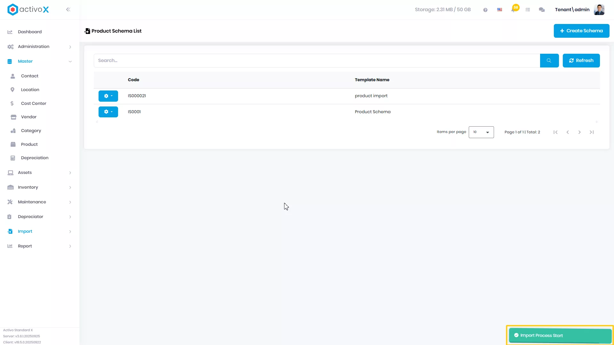
Task: Click the Vendor store icon
Action: pos(13,117)
